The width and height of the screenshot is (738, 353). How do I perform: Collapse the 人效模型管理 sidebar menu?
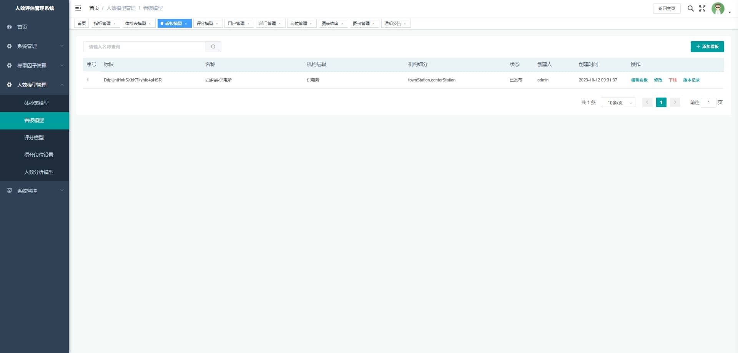(35, 85)
